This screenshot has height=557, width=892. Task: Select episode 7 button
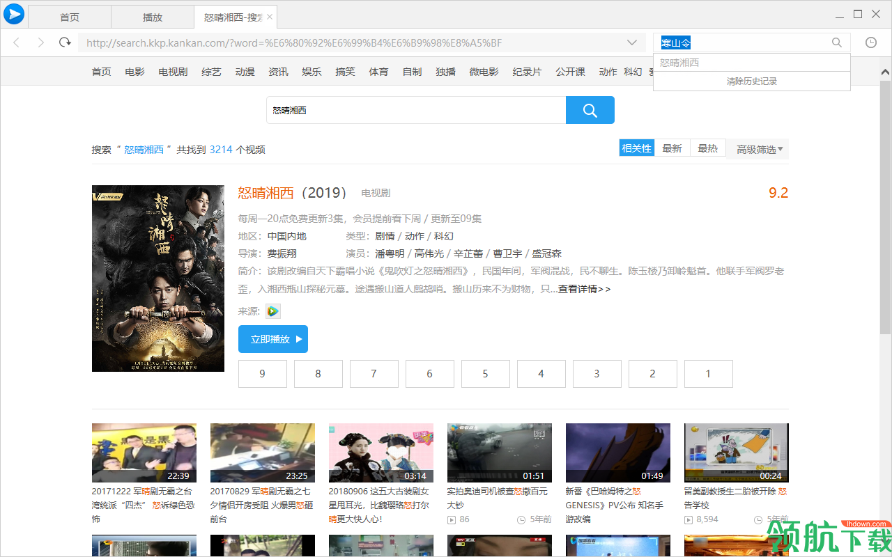point(374,374)
